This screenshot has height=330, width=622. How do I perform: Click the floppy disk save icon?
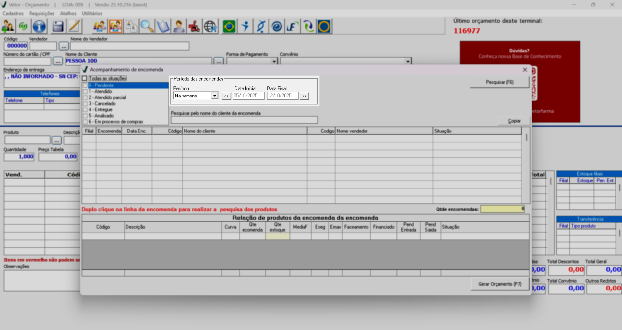point(58,27)
